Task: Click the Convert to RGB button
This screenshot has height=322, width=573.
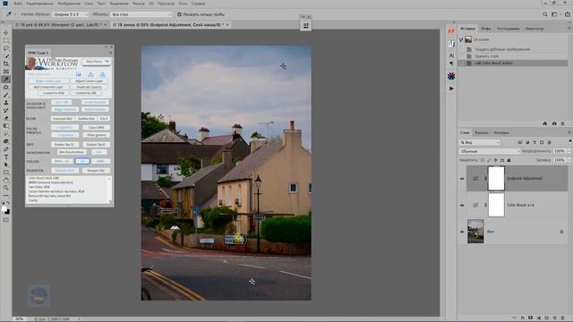Action: pos(54,93)
